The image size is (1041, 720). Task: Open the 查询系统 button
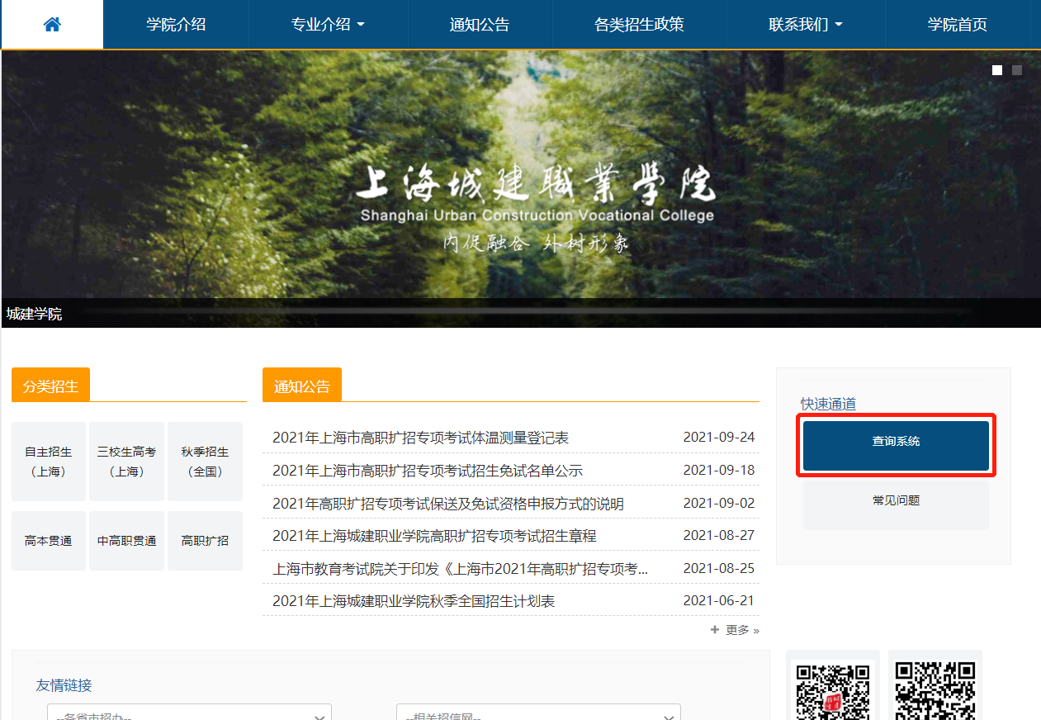pos(896,446)
